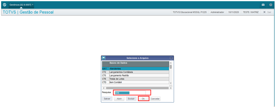Click the TOTVS | Gestão de Pessoal title

click(28, 12)
